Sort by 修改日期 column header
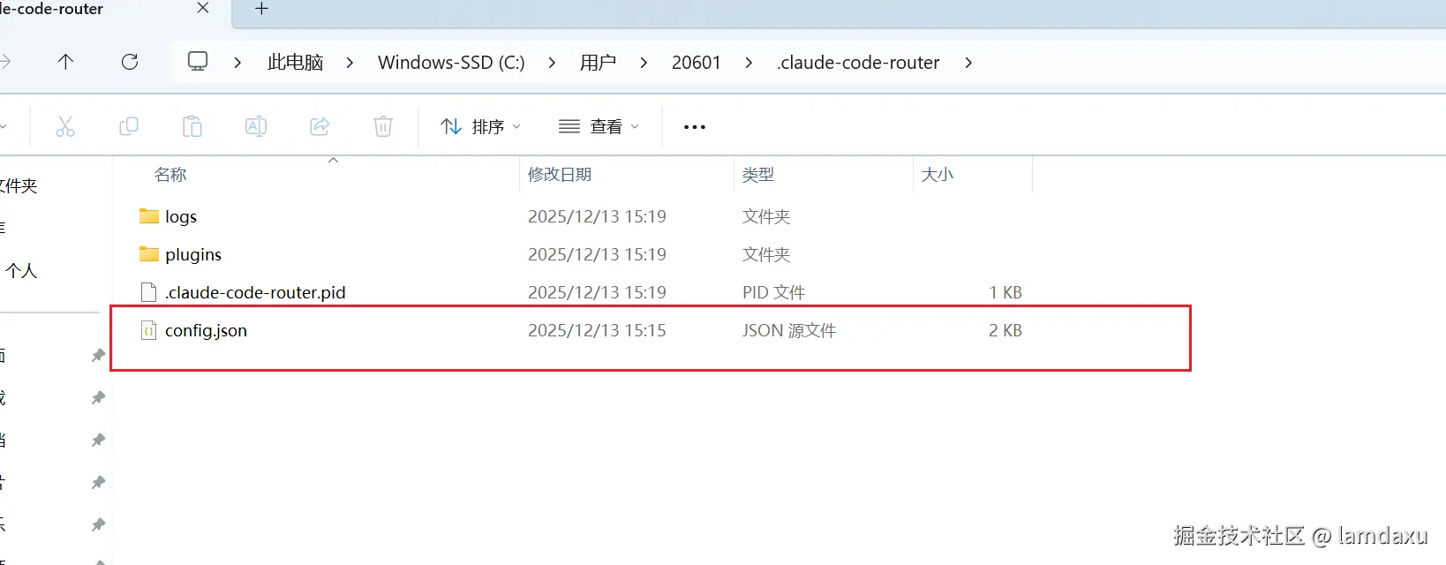Screen dimensions: 1446x565 [x=560, y=175]
